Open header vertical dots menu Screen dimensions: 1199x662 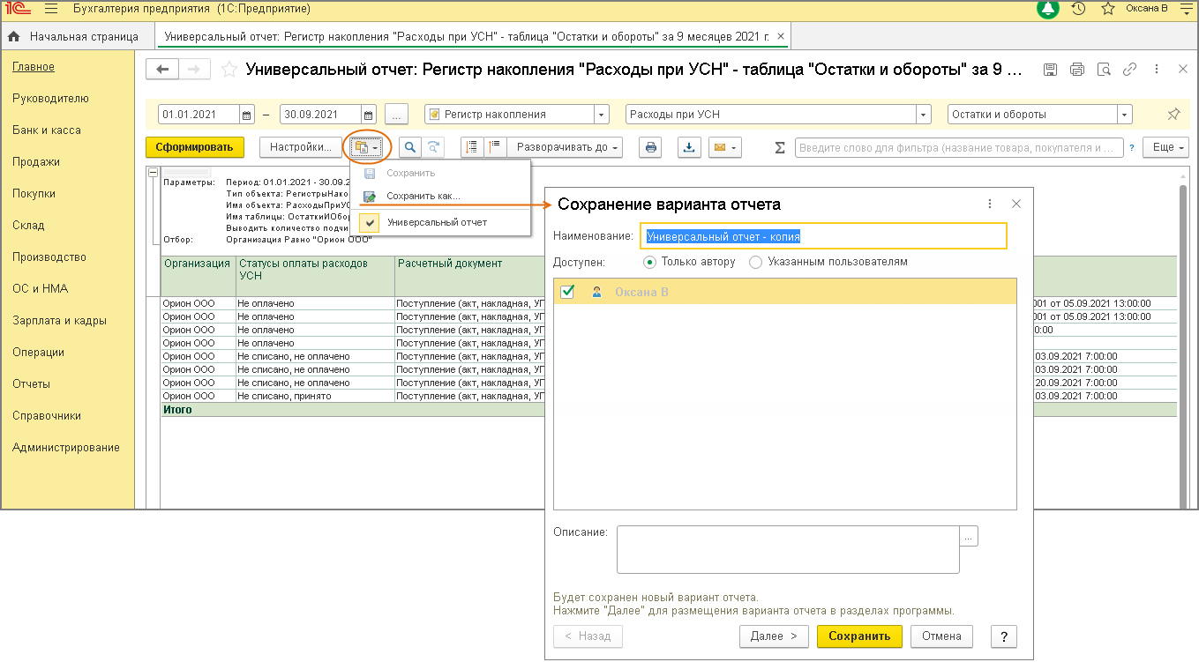(1157, 70)
